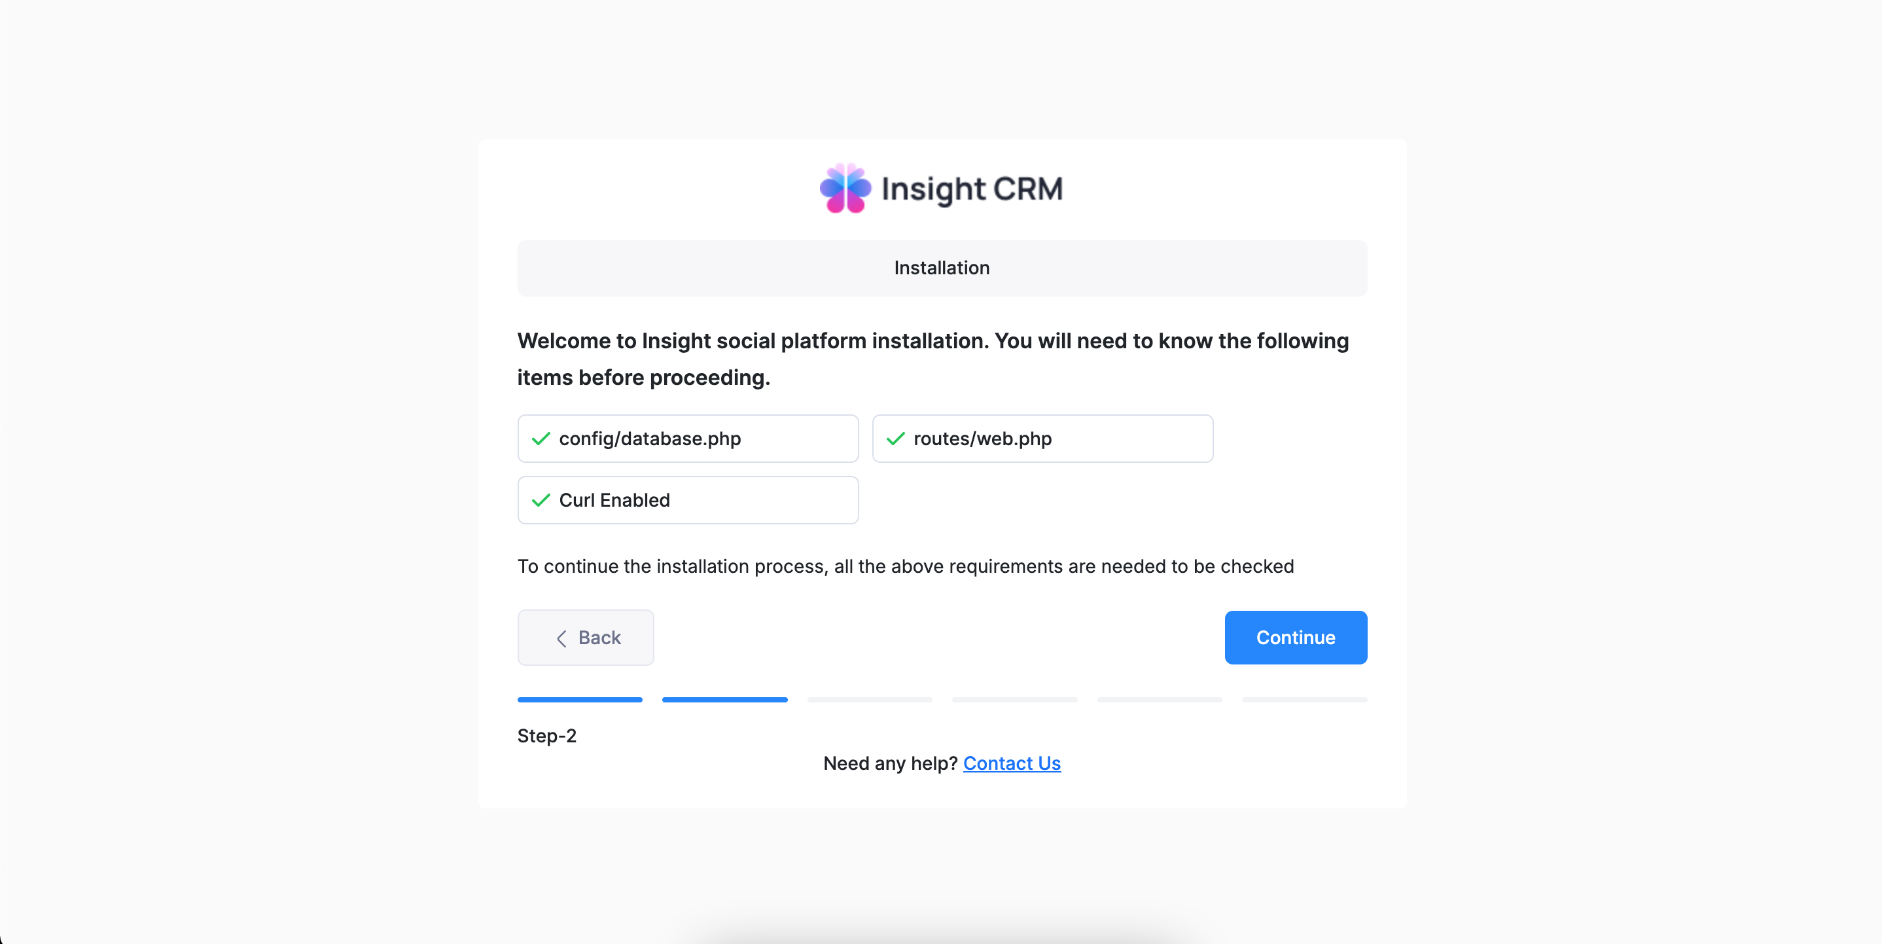Click the first blue progress segment
The height and width of the screenshot is (944, 1882).
[579, 700]
